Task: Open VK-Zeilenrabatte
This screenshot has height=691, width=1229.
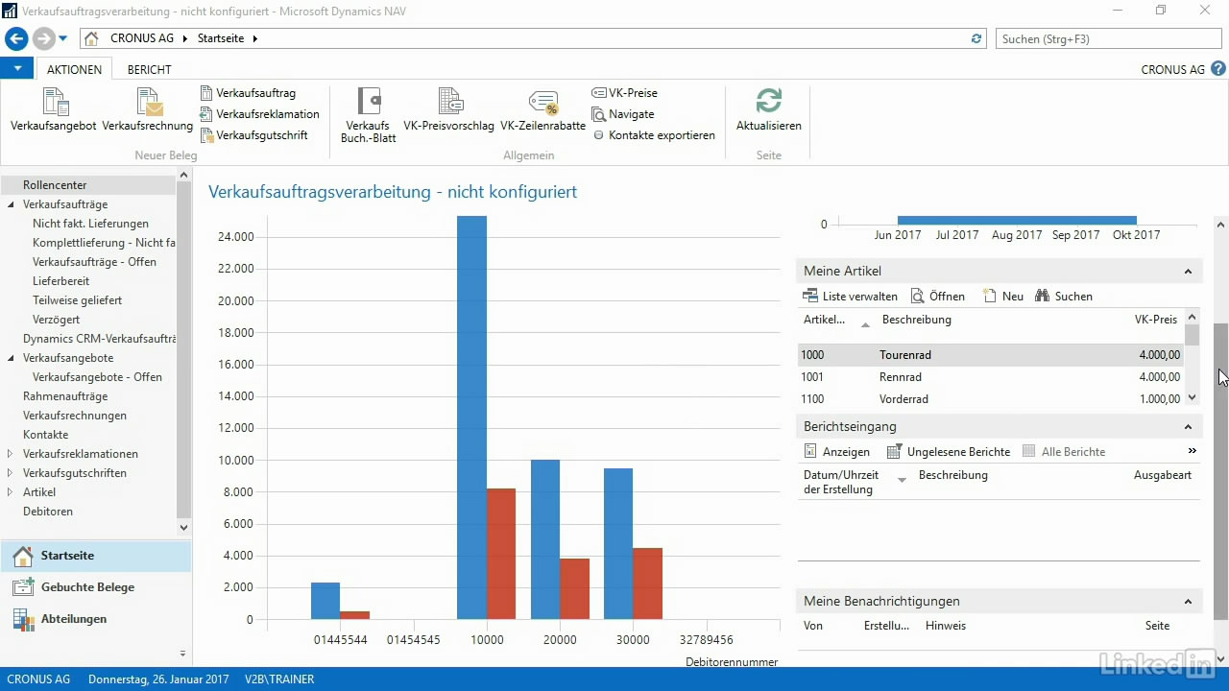Action: 542,110
